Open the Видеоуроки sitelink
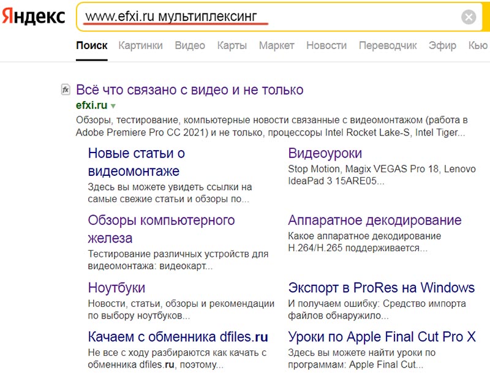Image resolution: width=490 pixels, height=378 pixels. [x=325, y=153]
